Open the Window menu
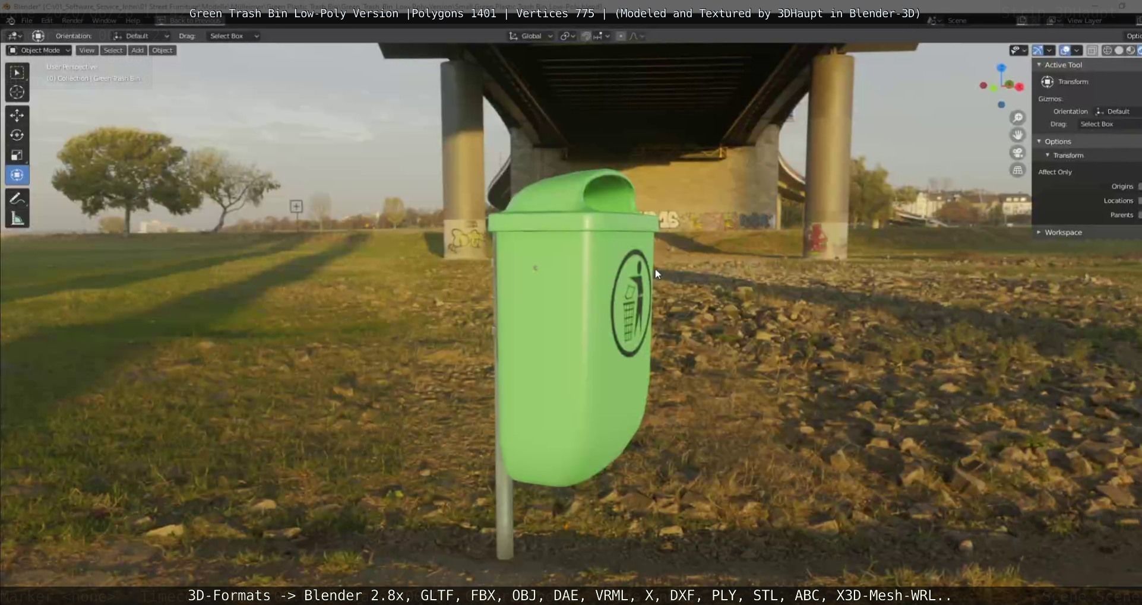 (105, 21)
